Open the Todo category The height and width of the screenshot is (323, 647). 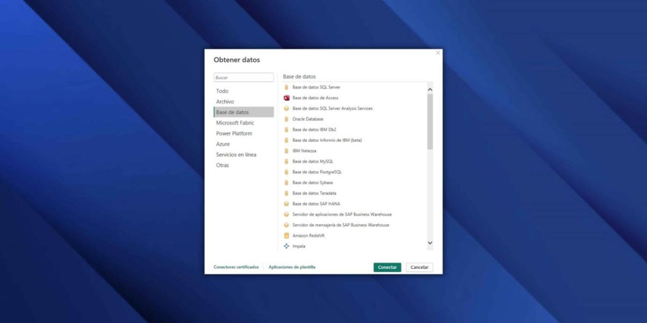[222, 91]
